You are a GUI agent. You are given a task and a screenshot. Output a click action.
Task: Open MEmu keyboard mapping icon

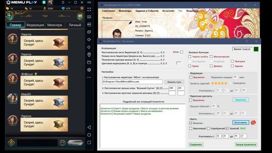click(x=89, y=17)
